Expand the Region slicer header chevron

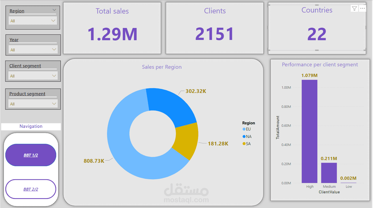54,10
